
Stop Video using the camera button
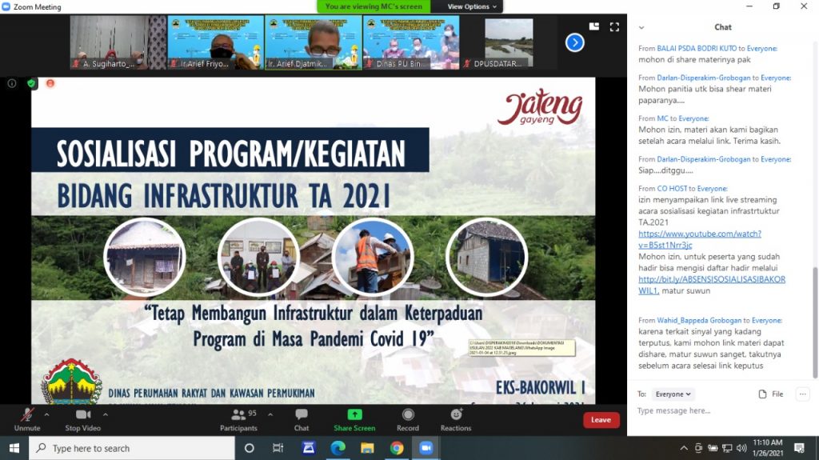(x=83, y=415)
